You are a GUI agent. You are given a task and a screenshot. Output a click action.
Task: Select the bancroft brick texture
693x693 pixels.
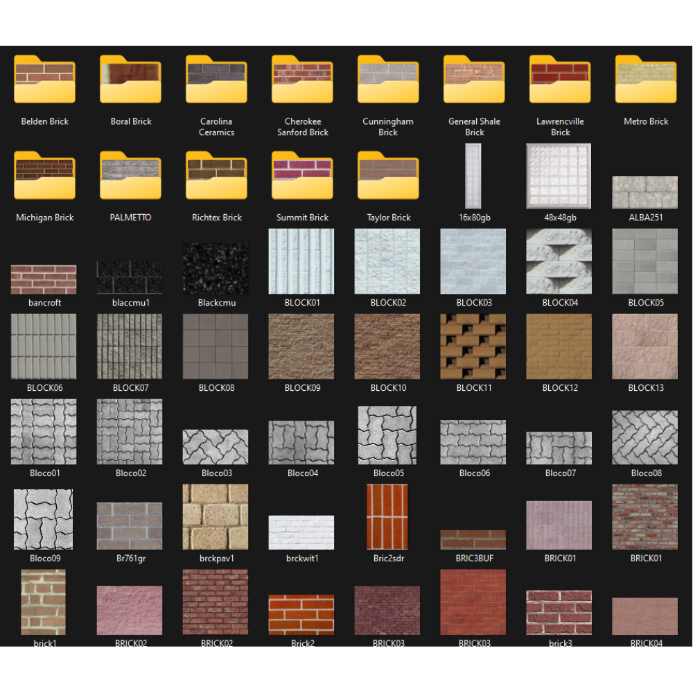click(x=43, y=279)
